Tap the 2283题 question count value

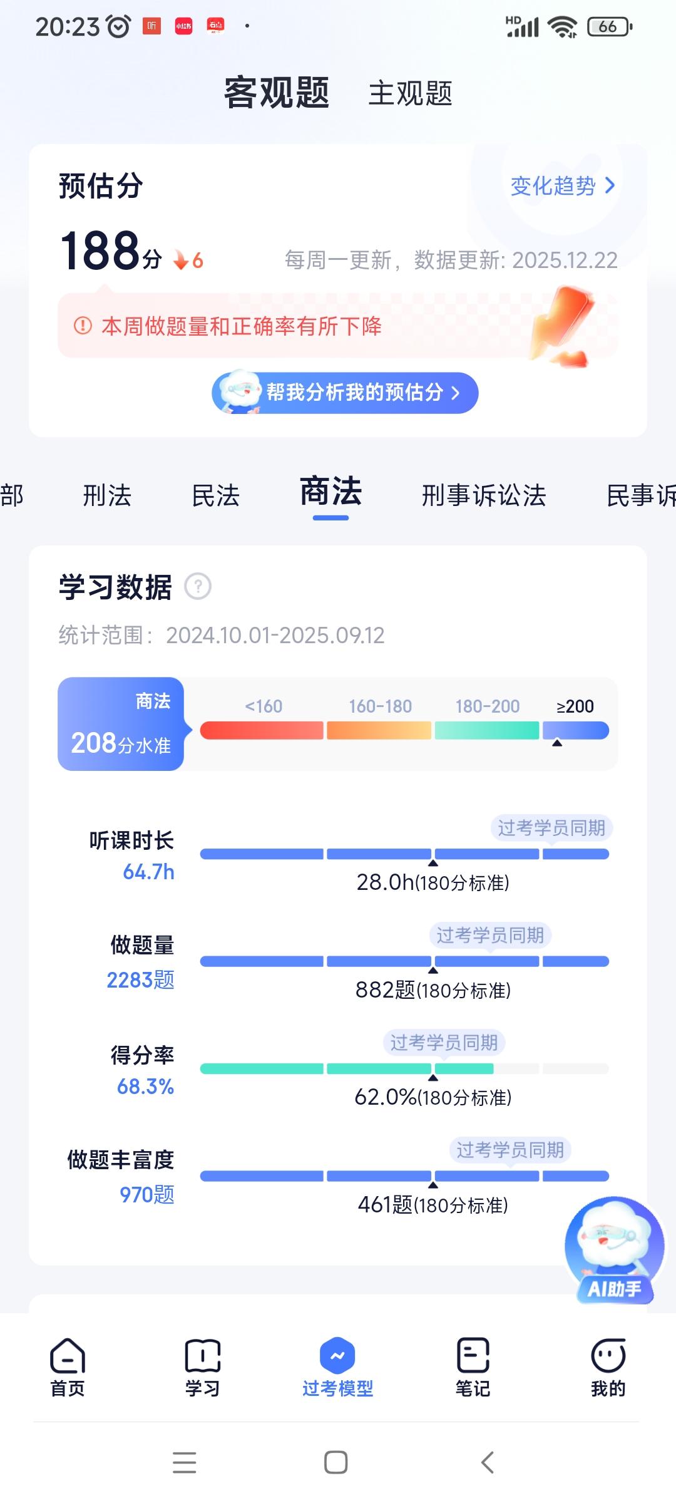(140, 979)
